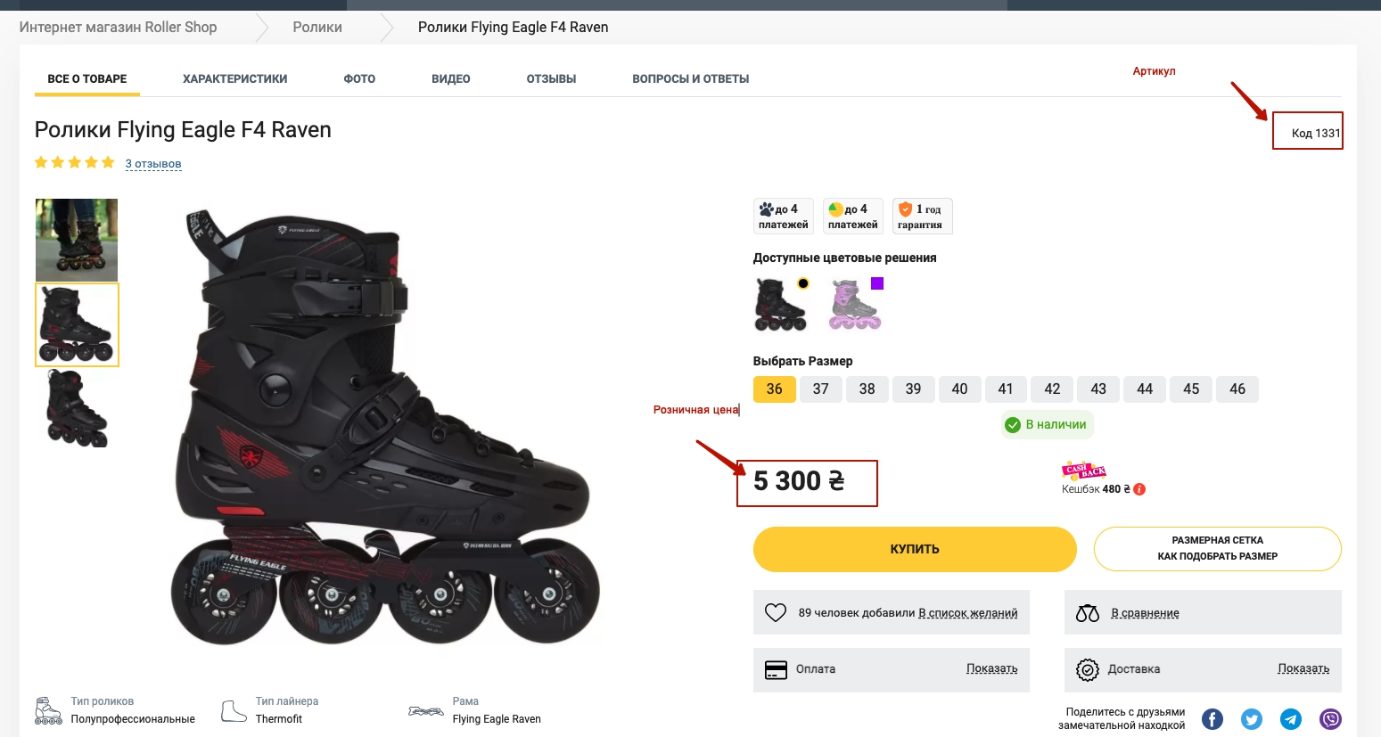This screenshot has height=737, width=1381.
Task: Switch to the Отзывы tab
Action: [551, 79]
